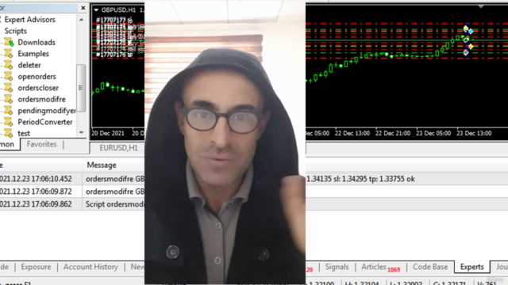The image size is (508, 285).
Task: Select the PeriodConverter script label
Action: click(45, 122)
